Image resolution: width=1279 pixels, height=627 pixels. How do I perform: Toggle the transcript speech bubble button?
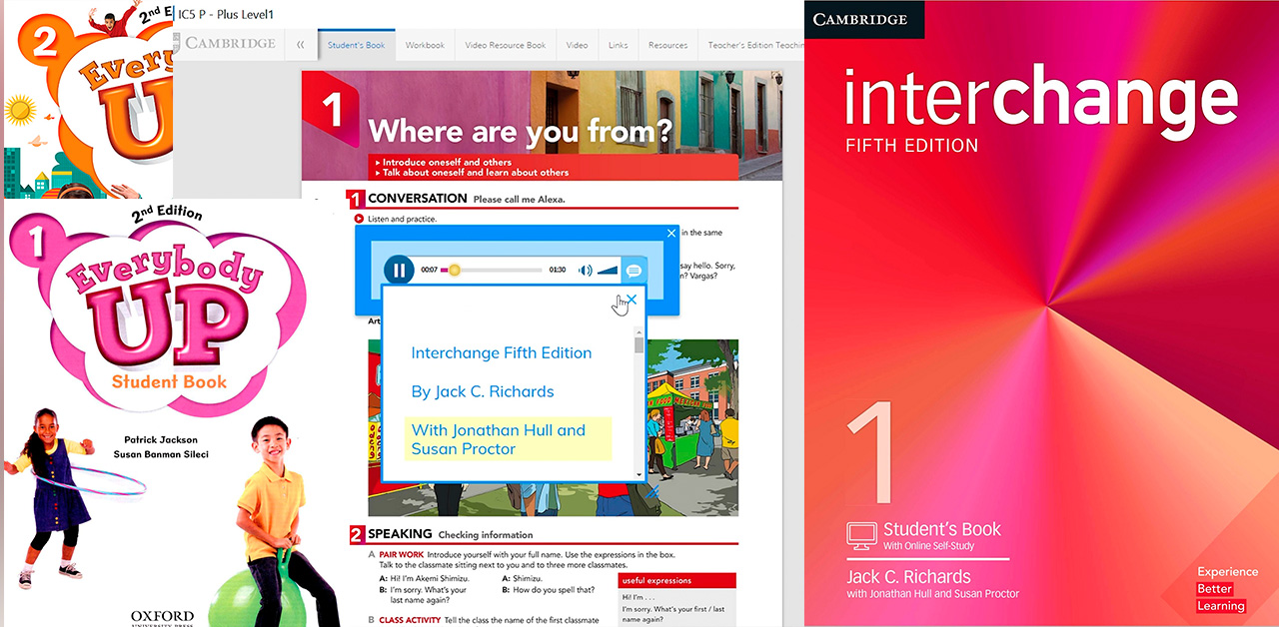(x=633, y=271)
